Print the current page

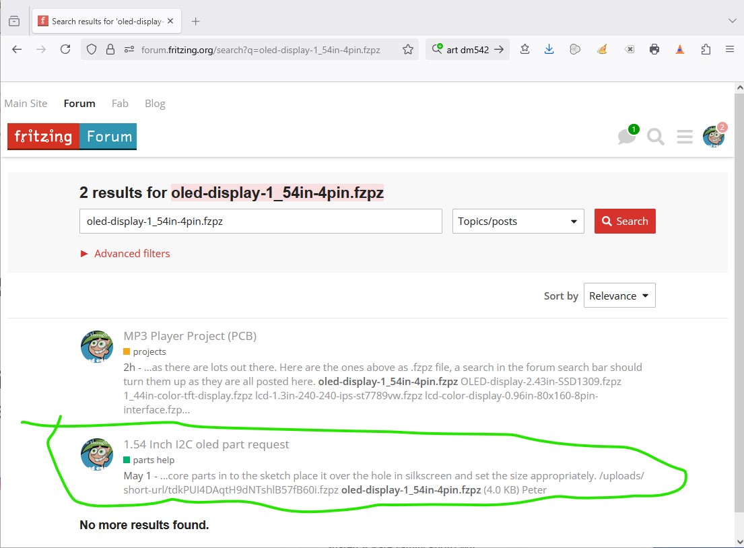click(654, 49)
